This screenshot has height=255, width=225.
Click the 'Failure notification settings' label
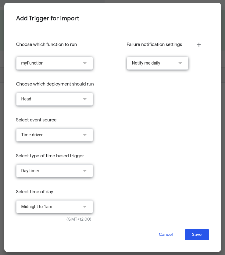point(154,44)
